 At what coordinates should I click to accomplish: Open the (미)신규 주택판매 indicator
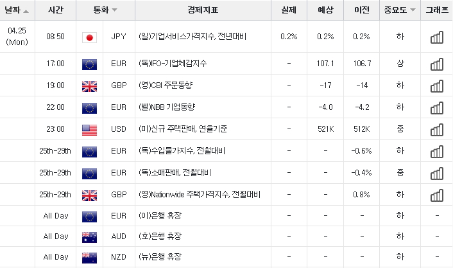click(x=183, y=129)
